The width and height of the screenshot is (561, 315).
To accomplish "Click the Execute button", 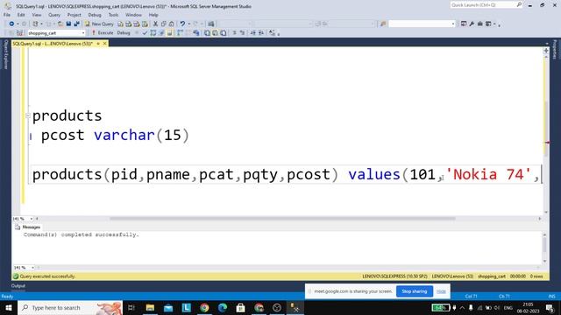I will [103, 33].
